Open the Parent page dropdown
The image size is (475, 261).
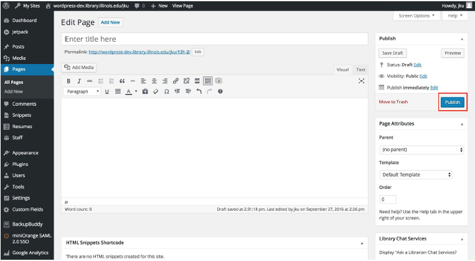coord(421,150)
